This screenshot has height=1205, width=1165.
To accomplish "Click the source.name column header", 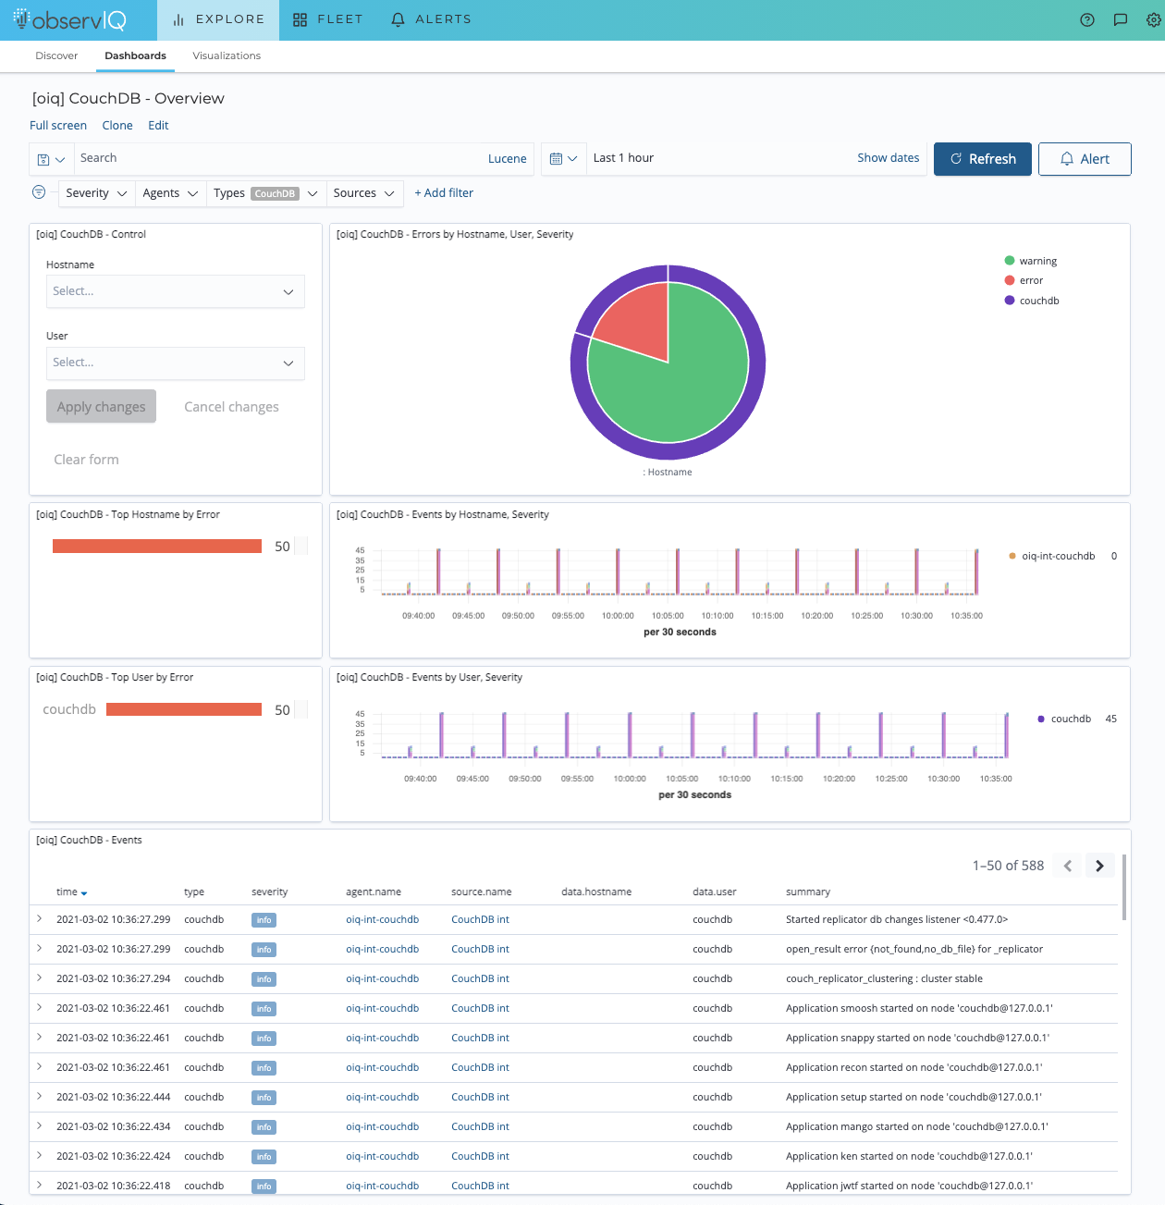I will [x=481, y=892].
